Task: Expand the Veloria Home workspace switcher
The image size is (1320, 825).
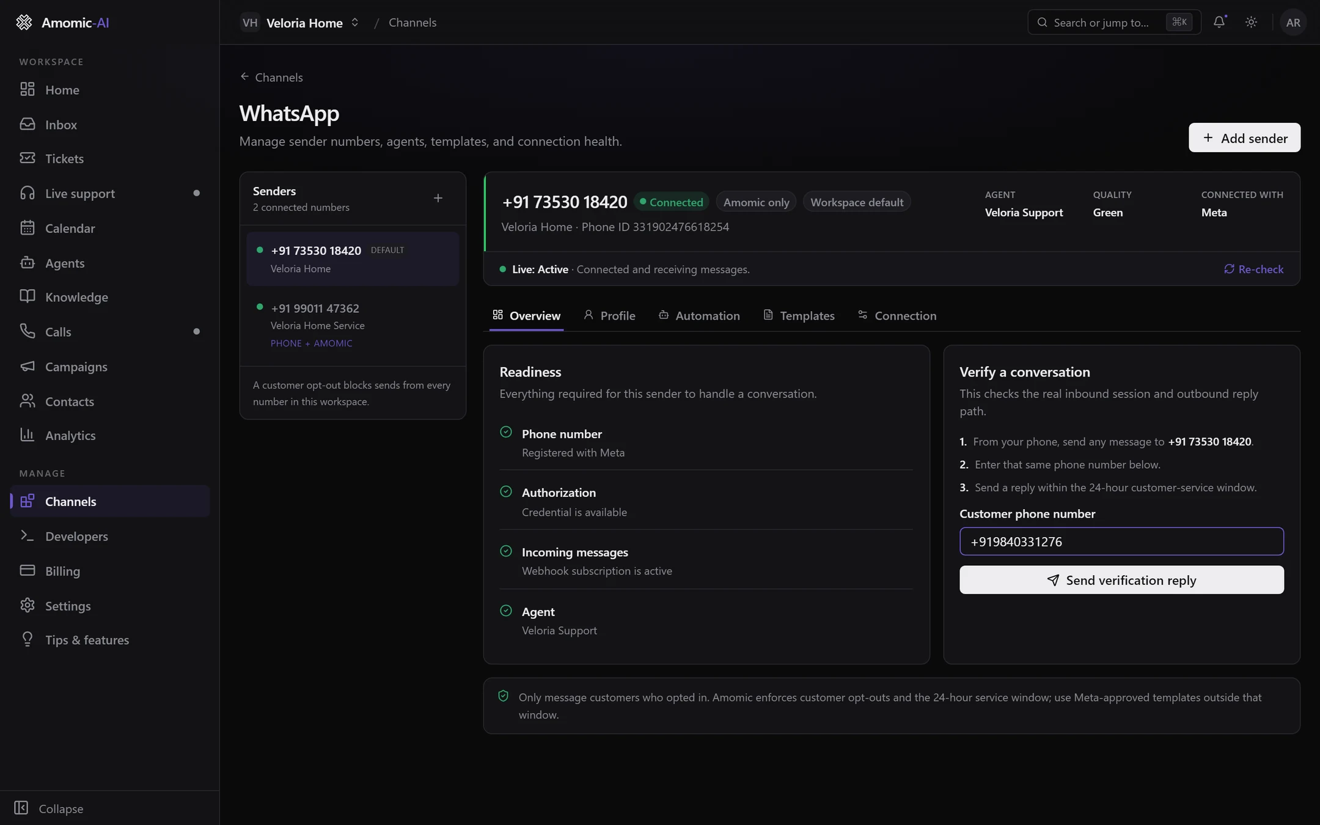Action: 300,23
